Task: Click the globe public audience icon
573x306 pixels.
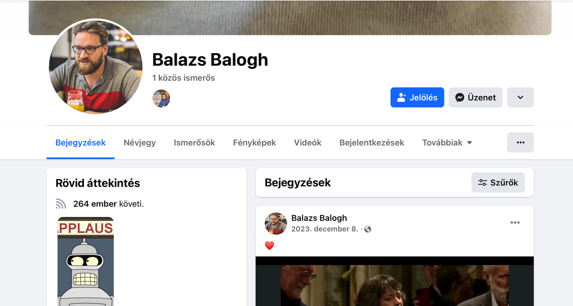Action: (368, 229)
